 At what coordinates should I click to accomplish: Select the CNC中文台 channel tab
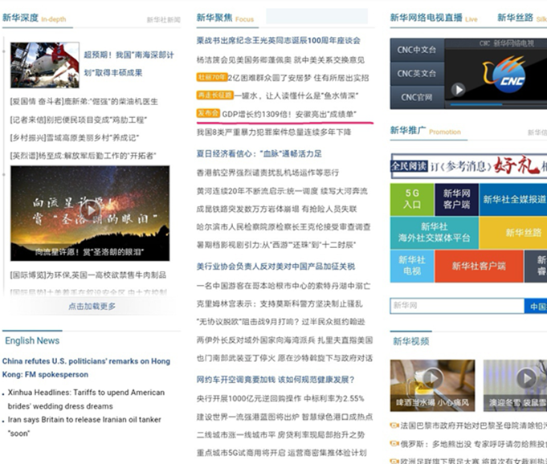click(x=417, y=50)
